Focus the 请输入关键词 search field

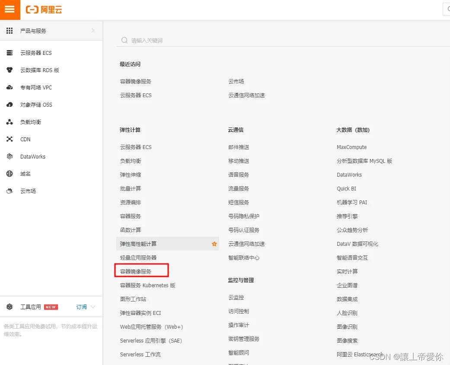tap(284, 40)
